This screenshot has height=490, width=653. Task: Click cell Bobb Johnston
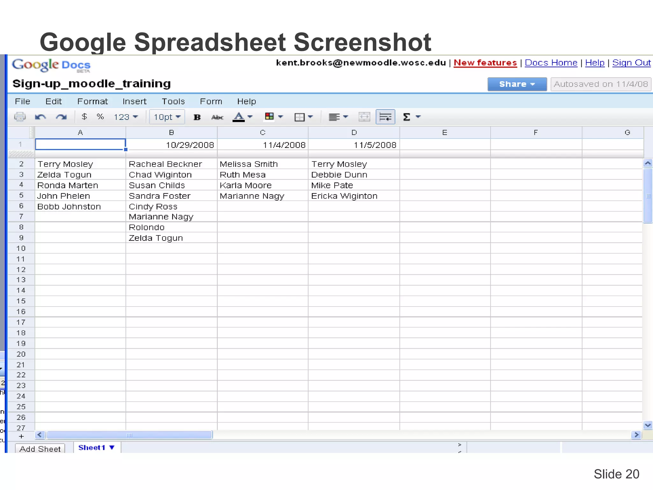(80, 206)
